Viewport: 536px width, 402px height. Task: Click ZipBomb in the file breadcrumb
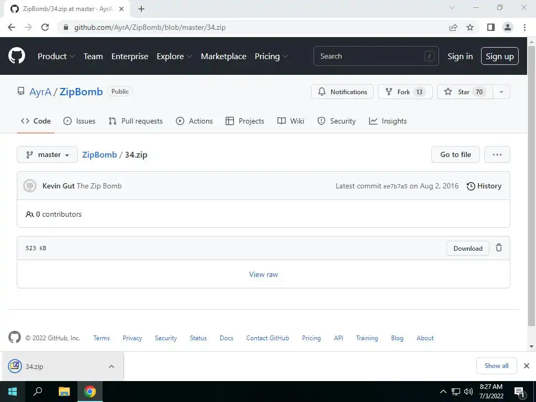(x=99, y=154)
